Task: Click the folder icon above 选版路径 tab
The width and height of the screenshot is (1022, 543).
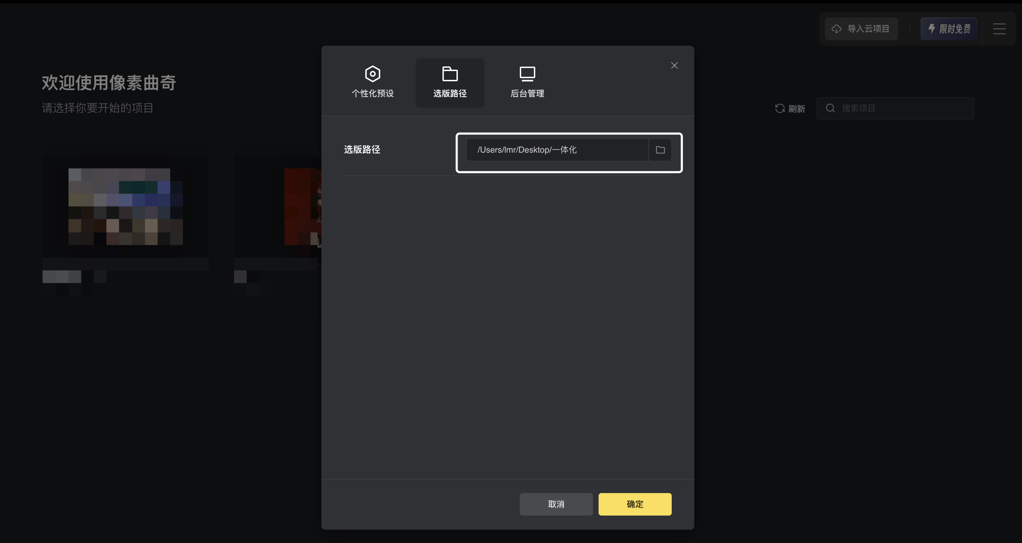Action: 450,74
